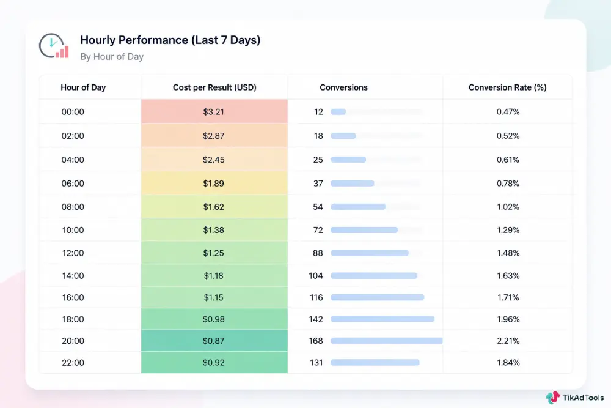Viewport: 611px width, 408px height.
Task: Click the TikAdTools brand name text
Action: point(583,398)
